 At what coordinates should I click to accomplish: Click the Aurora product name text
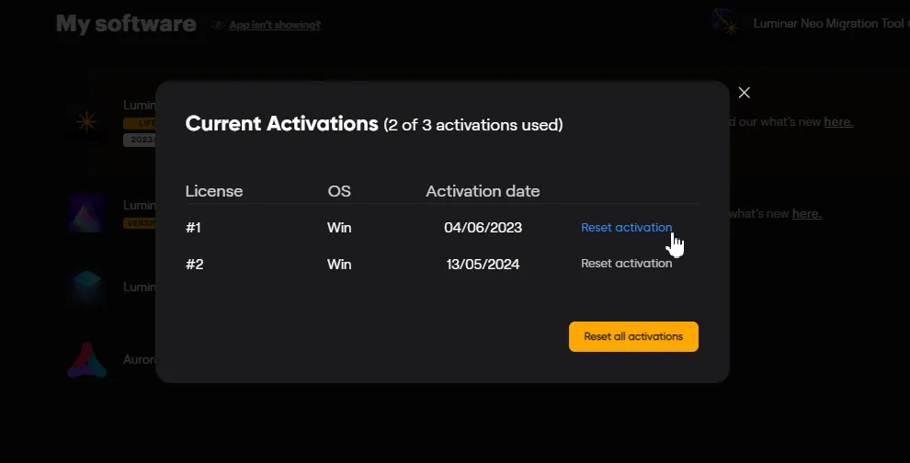click(x=139, y=360)
